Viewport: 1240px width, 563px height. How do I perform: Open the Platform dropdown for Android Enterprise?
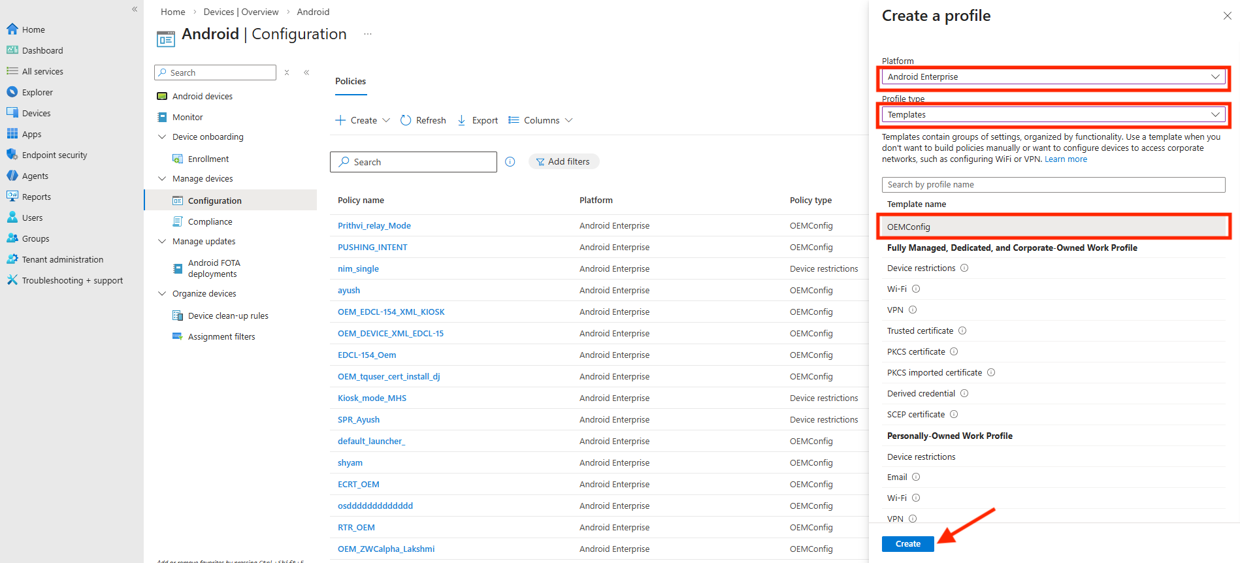click(x=1052, y=77)
